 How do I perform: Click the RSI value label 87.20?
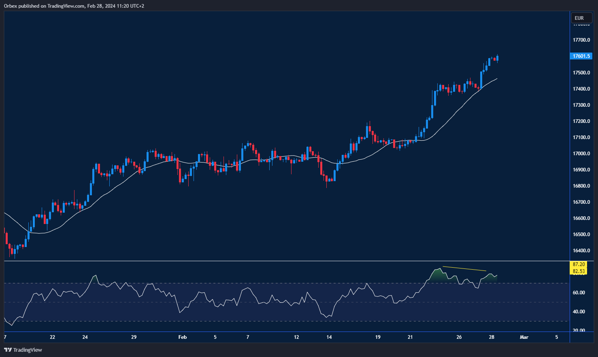click(579, 264)
